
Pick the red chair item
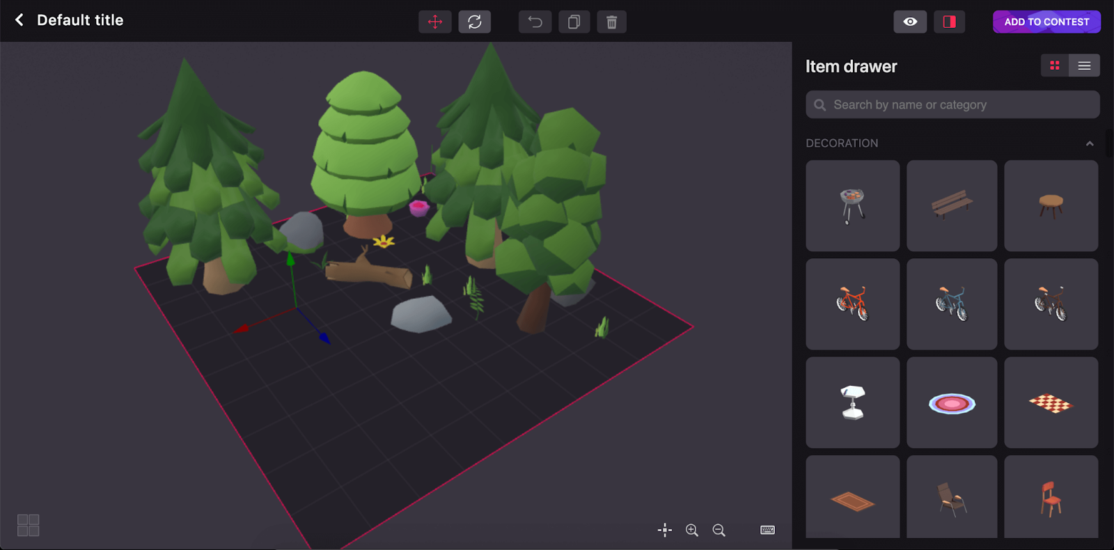[1051, 497]
